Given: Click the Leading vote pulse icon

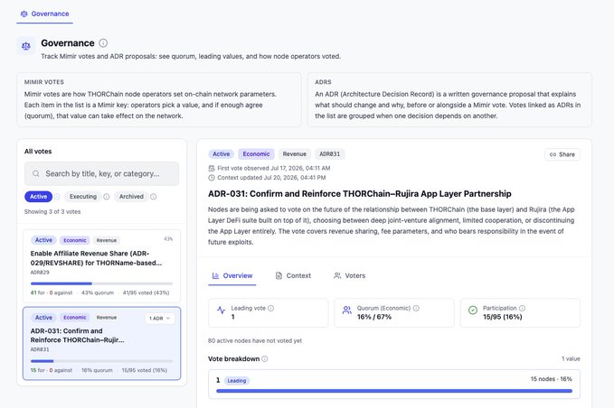Looking at the screenshot, I should pos(222,311).
